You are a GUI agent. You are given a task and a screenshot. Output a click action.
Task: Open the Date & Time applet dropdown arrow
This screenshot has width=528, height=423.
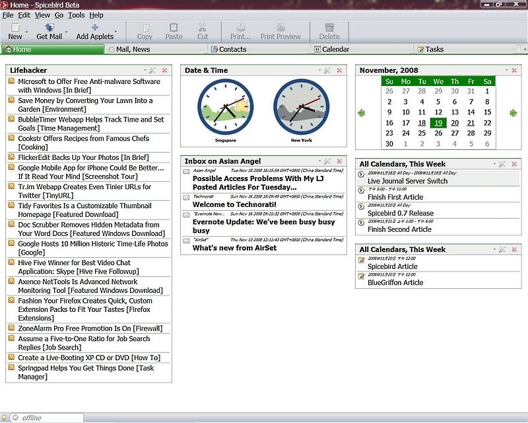(320, 70)
